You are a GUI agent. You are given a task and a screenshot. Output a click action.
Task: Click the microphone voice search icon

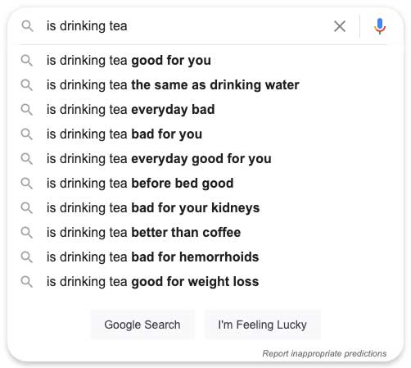pyautogui.click(x=380, y=26)
